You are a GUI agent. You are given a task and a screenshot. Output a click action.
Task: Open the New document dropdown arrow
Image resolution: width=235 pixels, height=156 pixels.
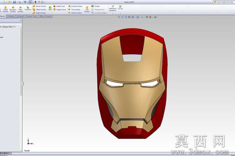[6, 2]
